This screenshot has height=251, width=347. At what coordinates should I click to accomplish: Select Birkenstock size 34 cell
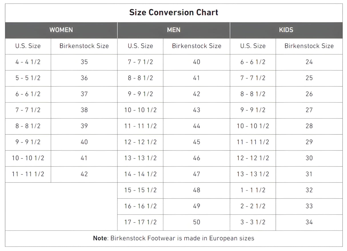coord(309,222)
